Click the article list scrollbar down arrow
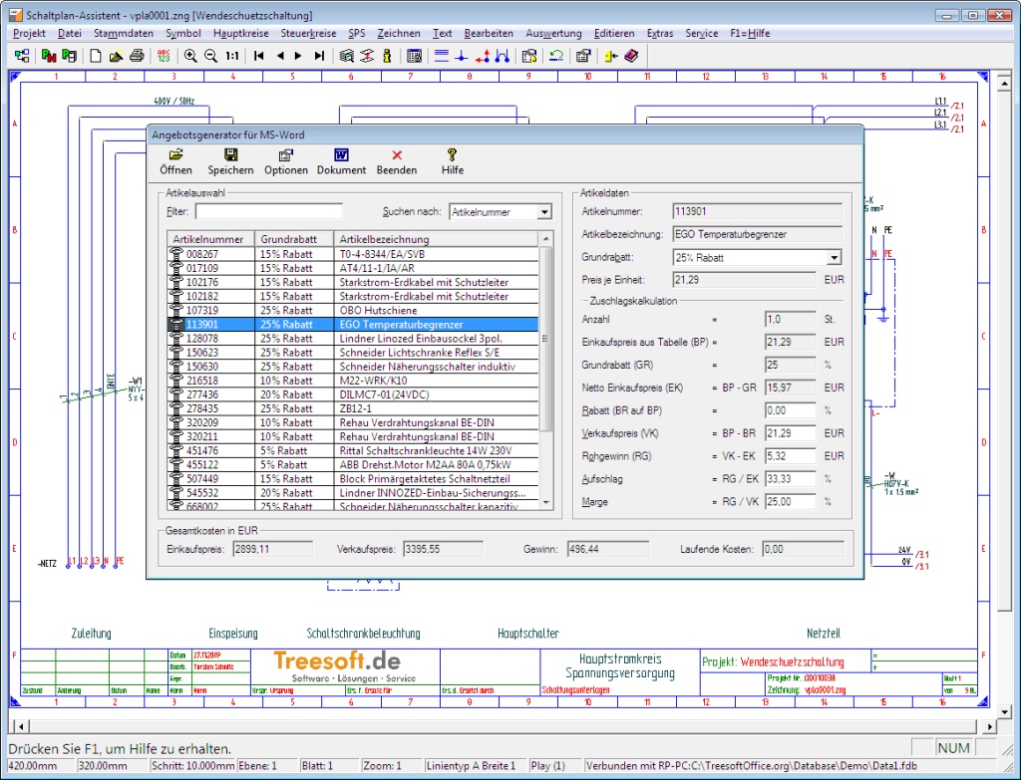The image size is (1021, 780). [x=545, y=504]
